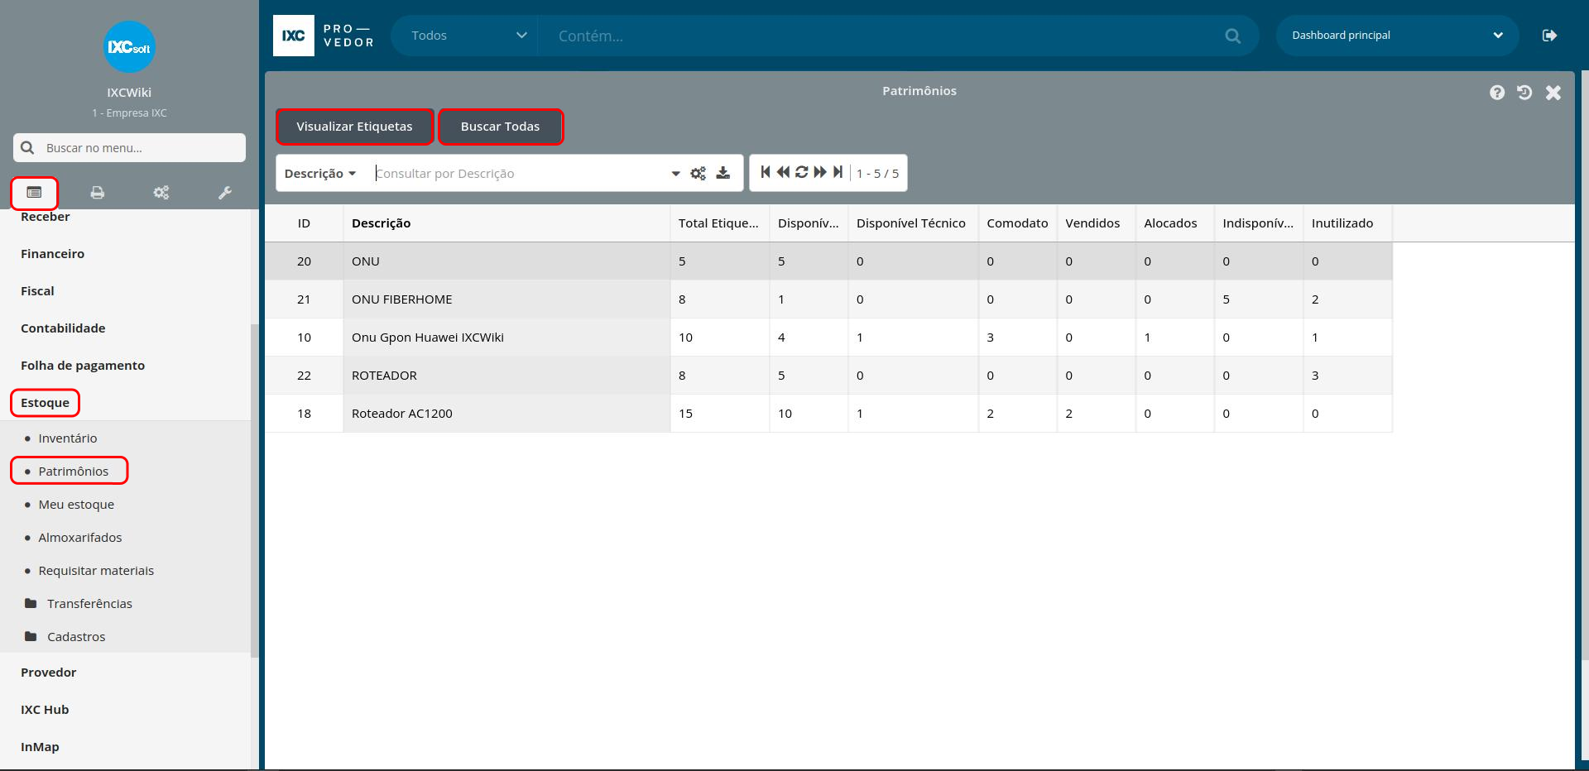Select the Onu Gpon Huawei IXCWiki row
This screenshot has height=771, width=1589.
pos(828,338)
